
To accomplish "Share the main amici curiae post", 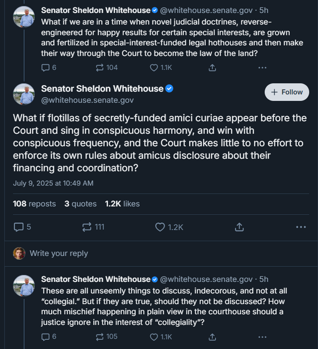I will [239, 227].
